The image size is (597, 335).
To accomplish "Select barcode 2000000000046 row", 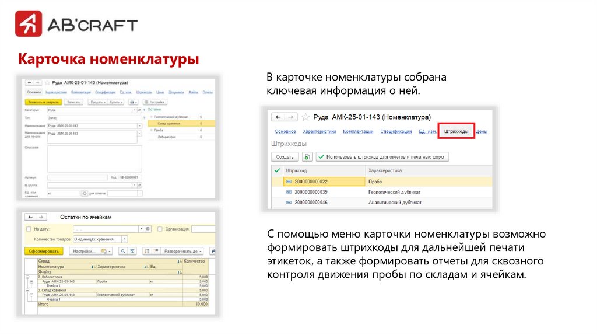I will tap(381, 203).
